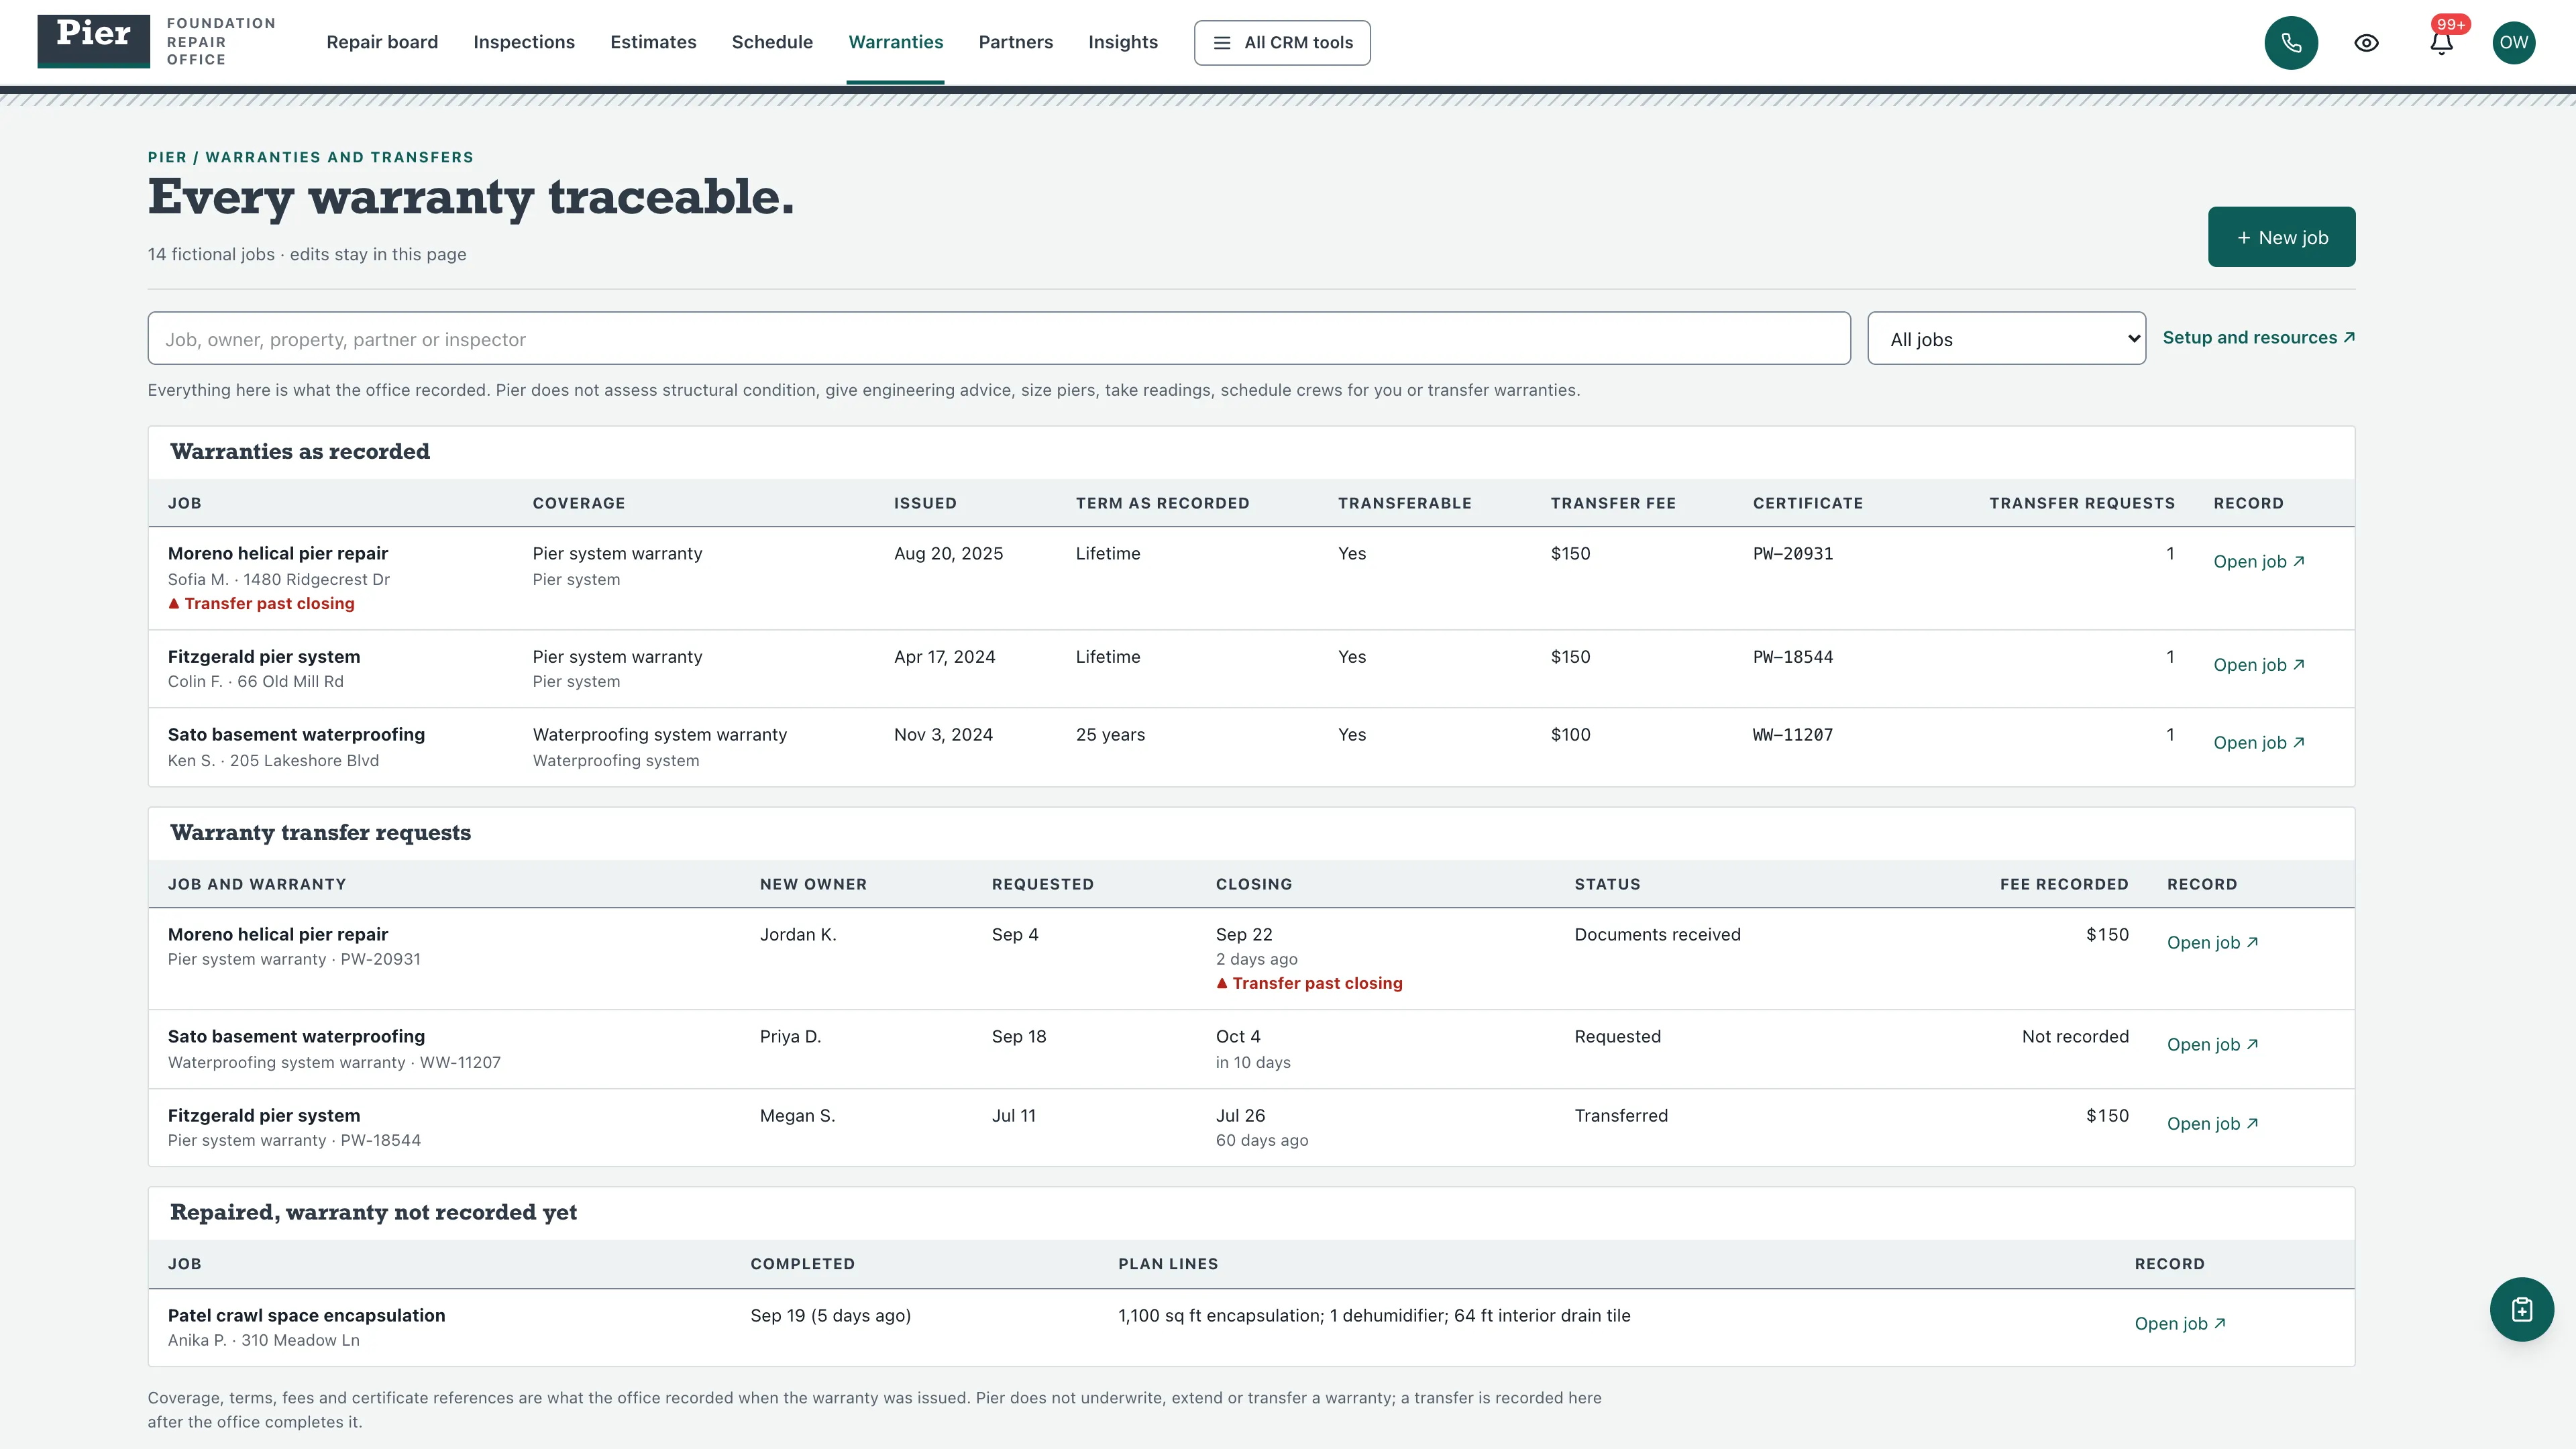Open job for Priya D. transfer request

point(2212,1045)
